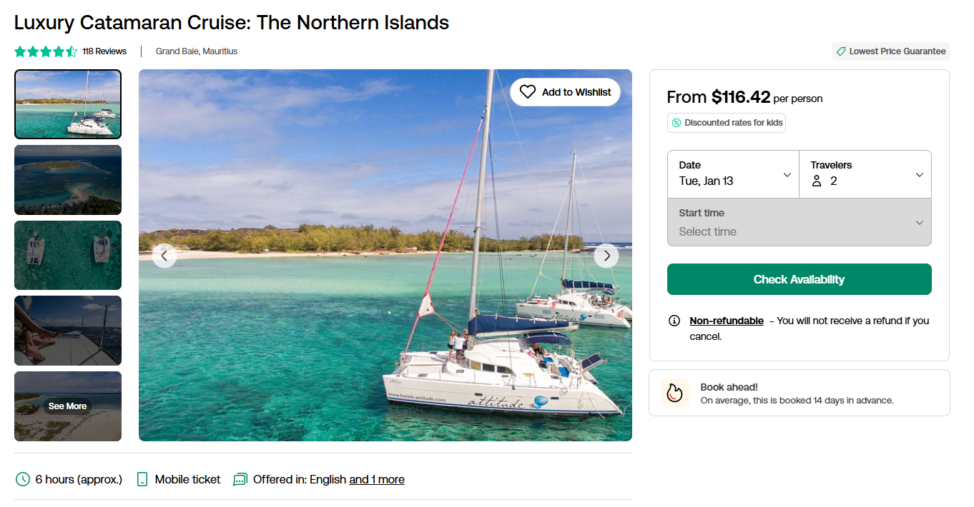The height and width of the screenshot is (507, 974).
Task: Follow the Non-refundable policy link
Action: 727,321
